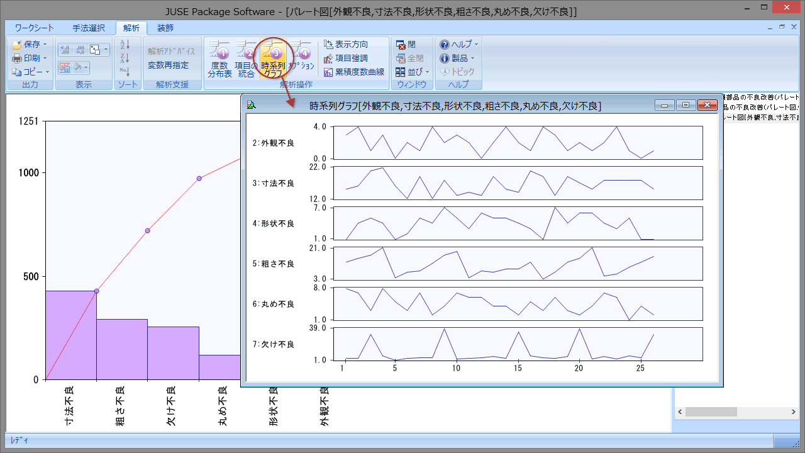Switch to ワークシート tab
Viewport: 805px width, 453px height.
[x=35, y=28]
